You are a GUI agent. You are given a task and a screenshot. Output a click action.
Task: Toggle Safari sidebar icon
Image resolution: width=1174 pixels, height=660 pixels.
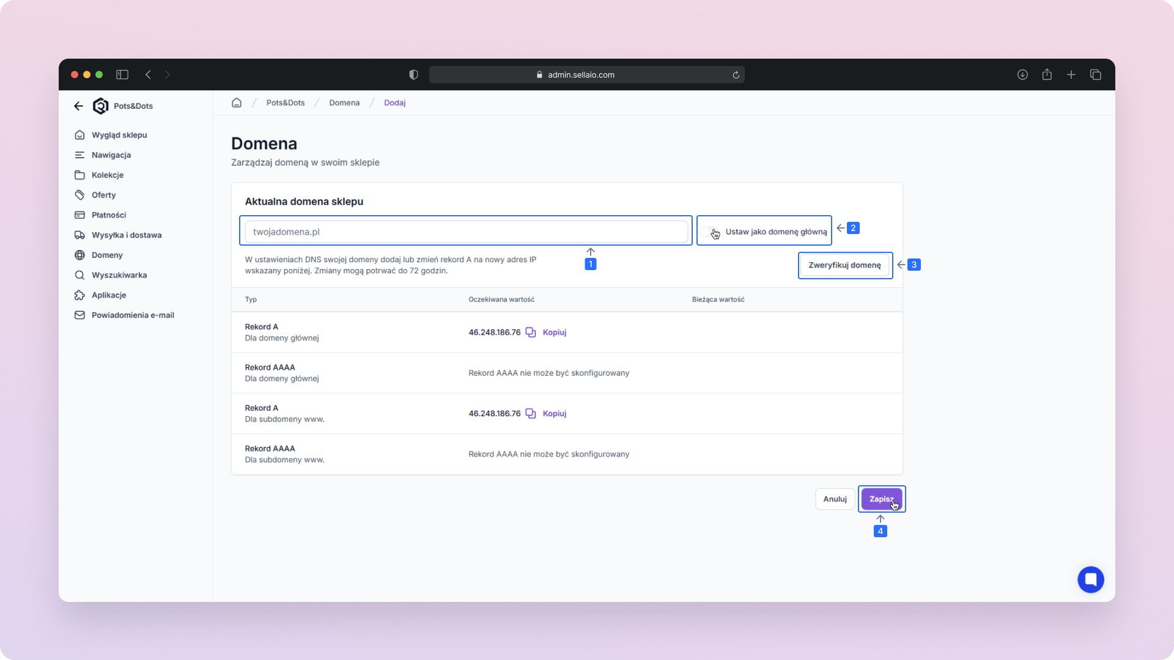coord(122,75)
